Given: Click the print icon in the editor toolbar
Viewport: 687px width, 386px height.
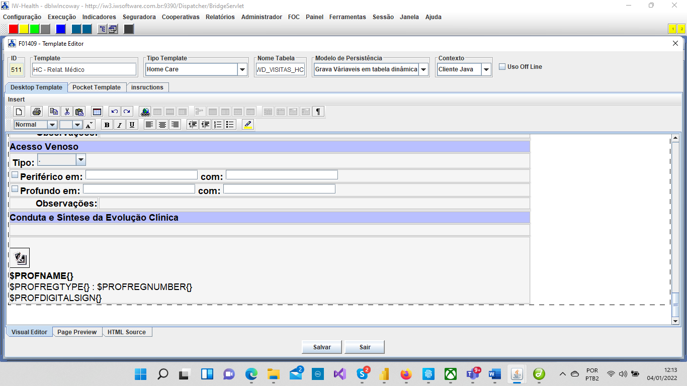Looking at the screenshot, I should coord(36,112).
